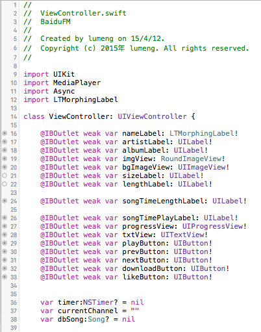This screenshot has height=332, width=261.
Task: Click the playButton variable name
Action: pyautogui.click(x=143, y=243)
